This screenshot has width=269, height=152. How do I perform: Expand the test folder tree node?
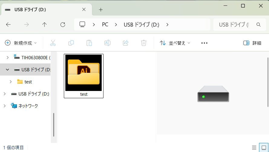11,82
